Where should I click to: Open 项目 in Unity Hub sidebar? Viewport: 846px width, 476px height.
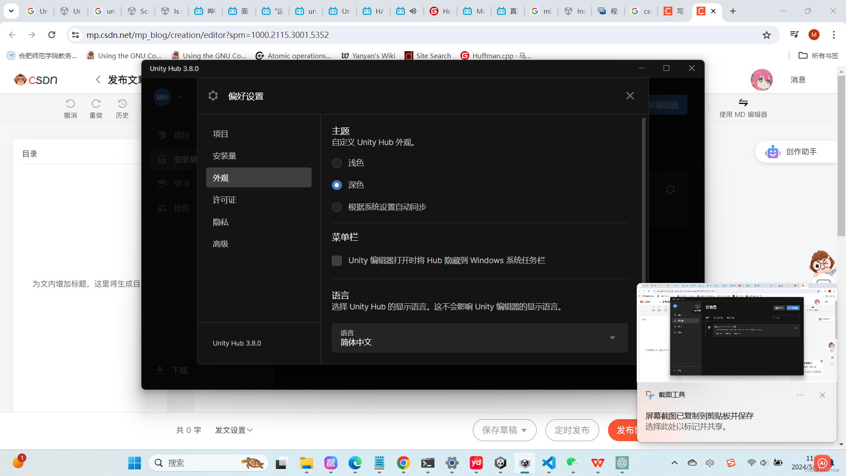(174, 135)
